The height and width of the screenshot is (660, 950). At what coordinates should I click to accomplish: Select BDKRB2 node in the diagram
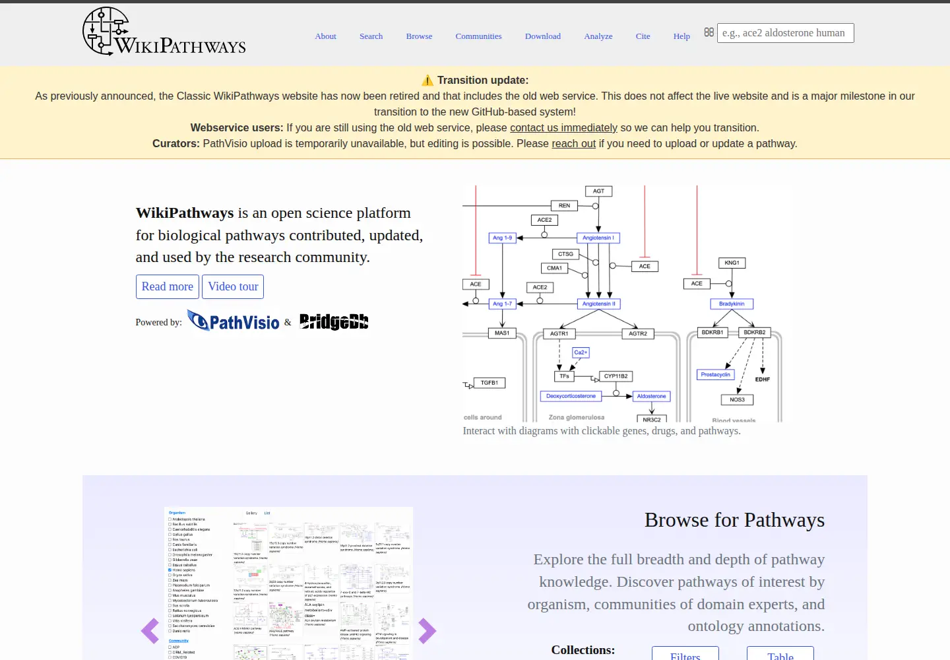[x=755, y=333]
